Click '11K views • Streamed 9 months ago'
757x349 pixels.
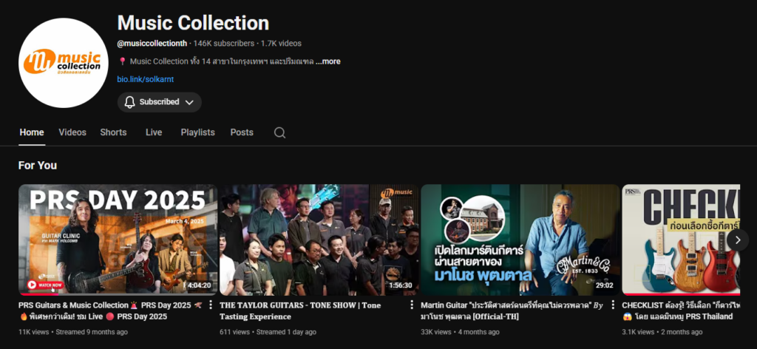73,332
